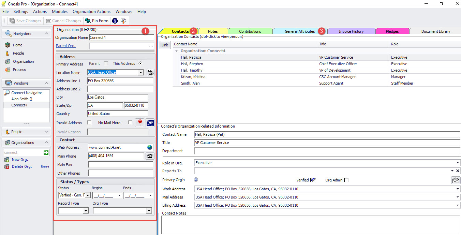Image resolution: width=461 pixels, height=235 pixels.
Task: Open the Mail Address dropdown
Action: click(x=458, y=197)
